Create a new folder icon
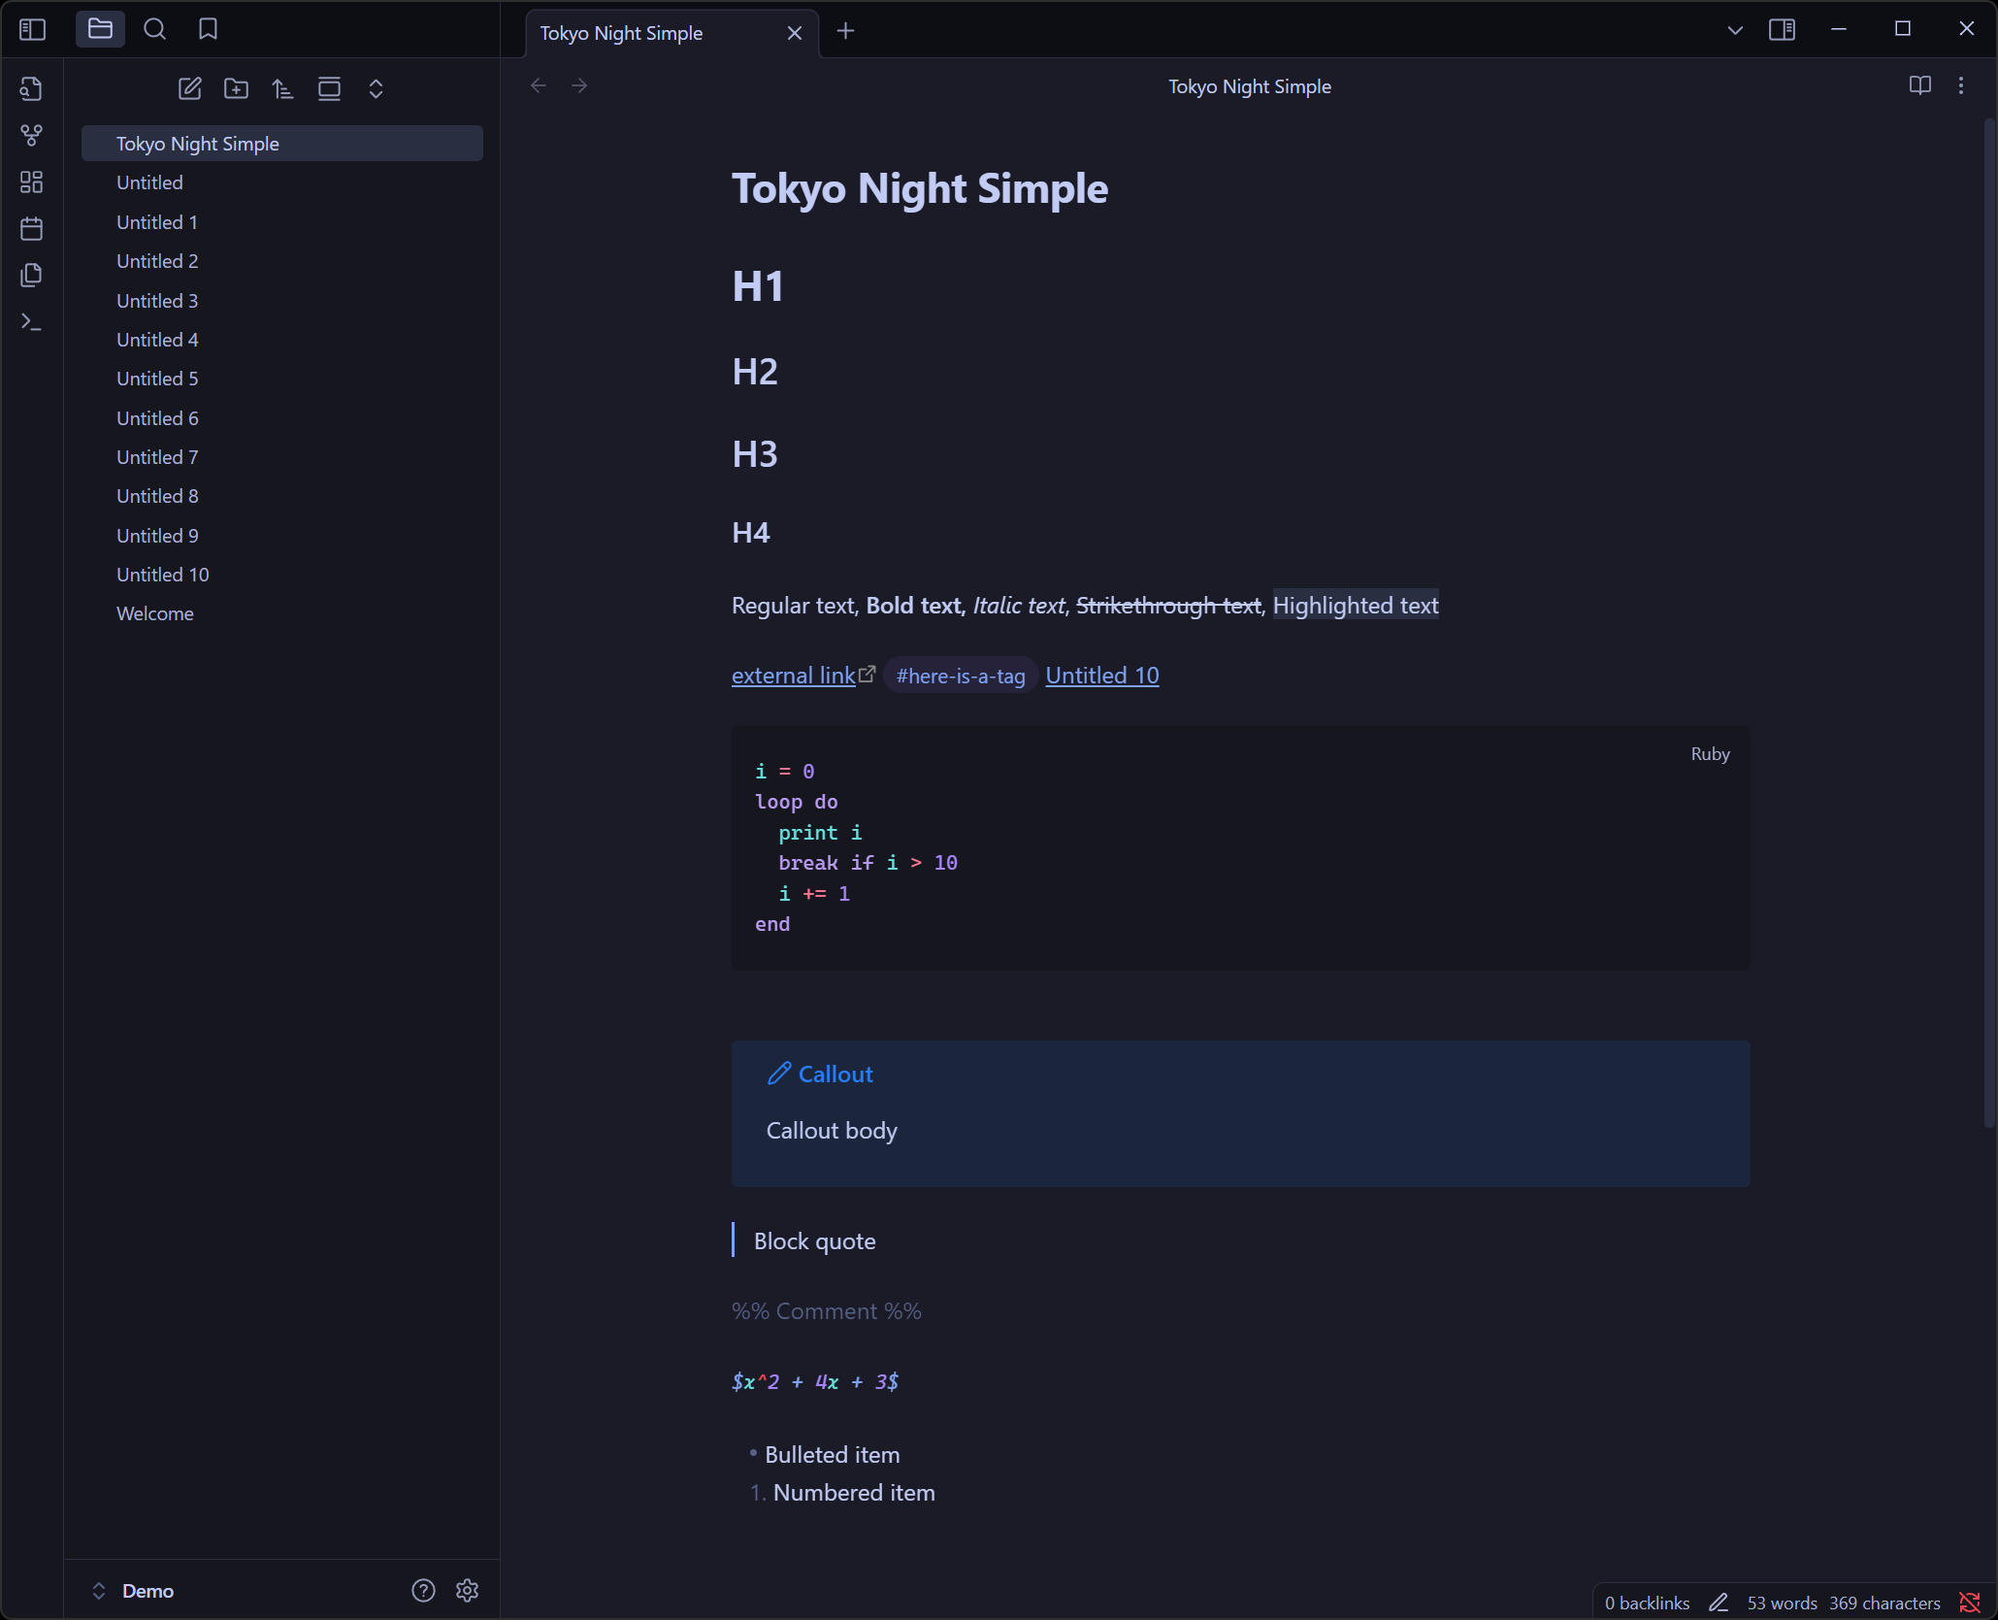1998x1620 pixels. [236, 88]
